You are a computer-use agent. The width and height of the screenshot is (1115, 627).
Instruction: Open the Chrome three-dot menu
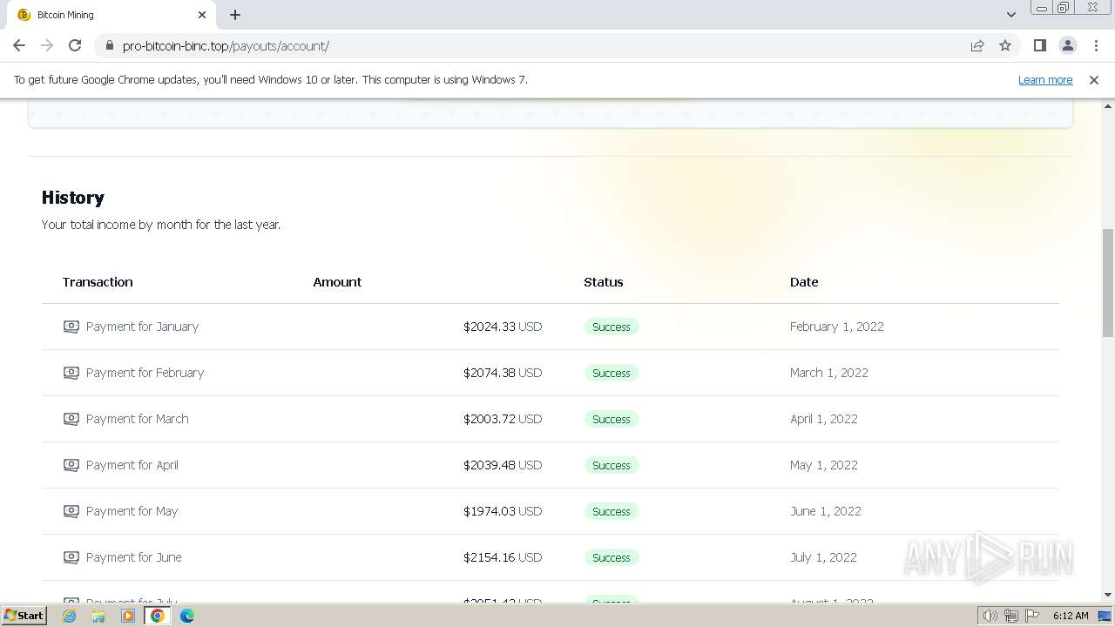(x=1096, y=46)
